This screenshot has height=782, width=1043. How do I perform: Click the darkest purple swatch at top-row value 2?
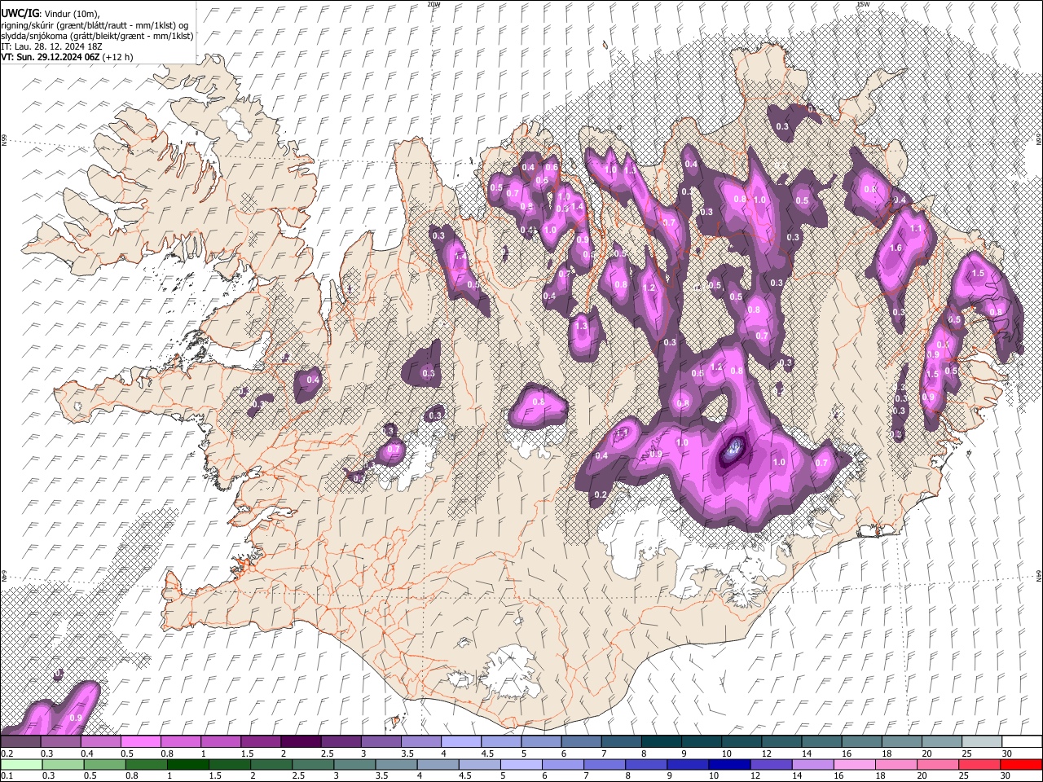[x=300, y=741]
